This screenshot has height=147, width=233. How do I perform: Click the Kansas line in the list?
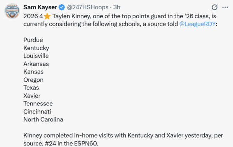pos(33,72)
